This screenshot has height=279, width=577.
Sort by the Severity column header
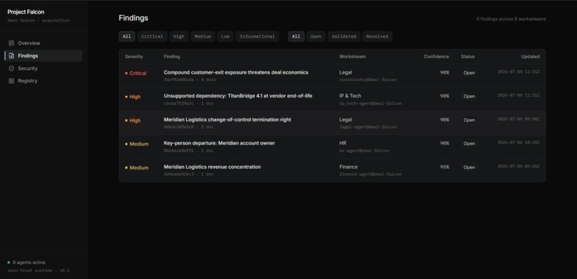pyautogui.click(x=134, y=57)
